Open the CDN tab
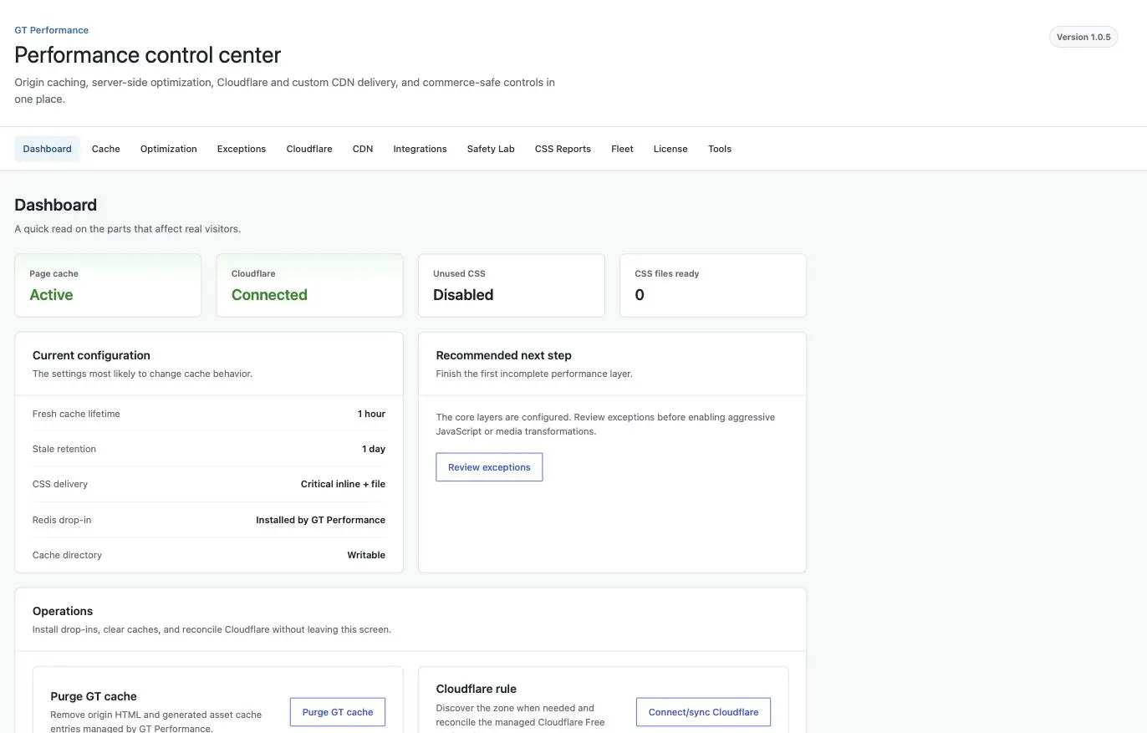Screen dimensions: 1147x733 coord(362,149)
